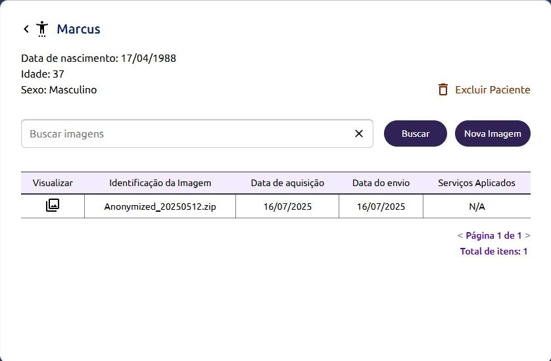This screenshot has height=361, width=551.
Task: Click Excluir Paciente link
Action: (x=492, y=89)
